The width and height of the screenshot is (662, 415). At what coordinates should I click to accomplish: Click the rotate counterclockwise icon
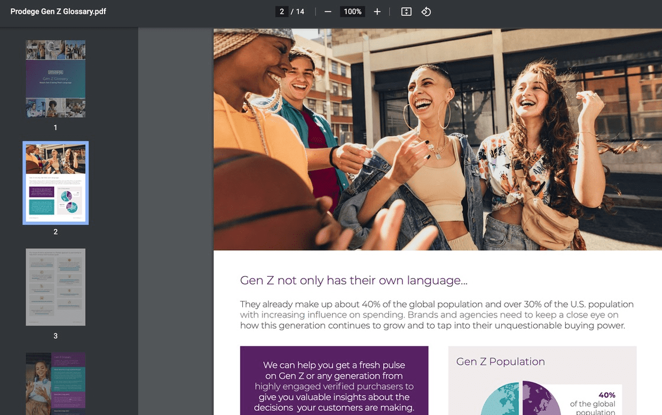426,12
